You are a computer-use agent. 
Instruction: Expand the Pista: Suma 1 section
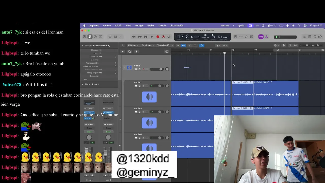(82, 84)
